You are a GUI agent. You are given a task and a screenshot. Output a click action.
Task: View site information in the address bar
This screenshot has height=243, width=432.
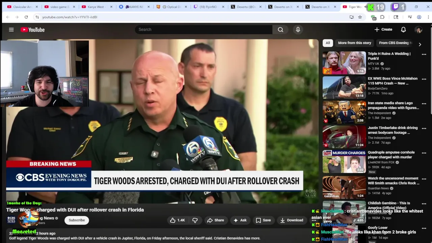coord(37,17)
